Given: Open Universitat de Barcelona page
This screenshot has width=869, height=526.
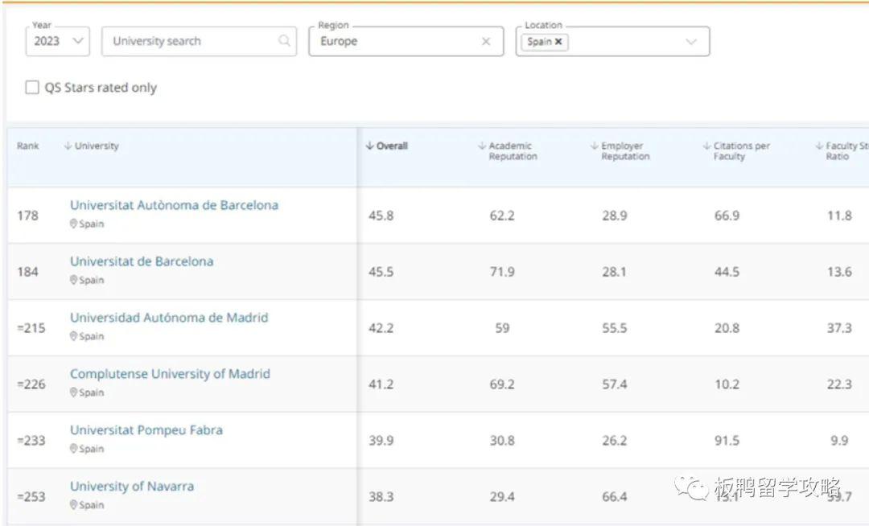Looking at the screenshot, I should click(x=142, y=261).
